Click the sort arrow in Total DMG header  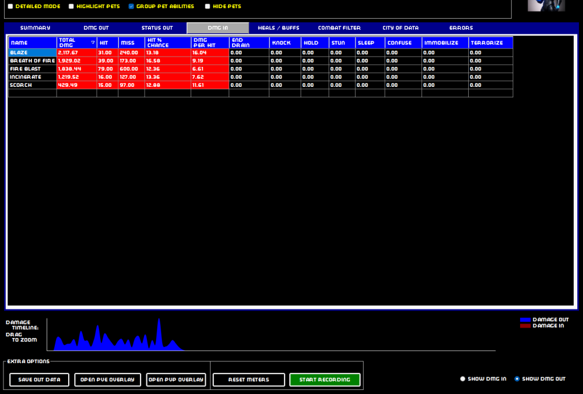[x=93, y=43]
